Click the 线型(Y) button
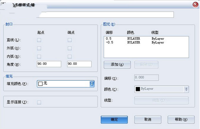 pos(162,100)
